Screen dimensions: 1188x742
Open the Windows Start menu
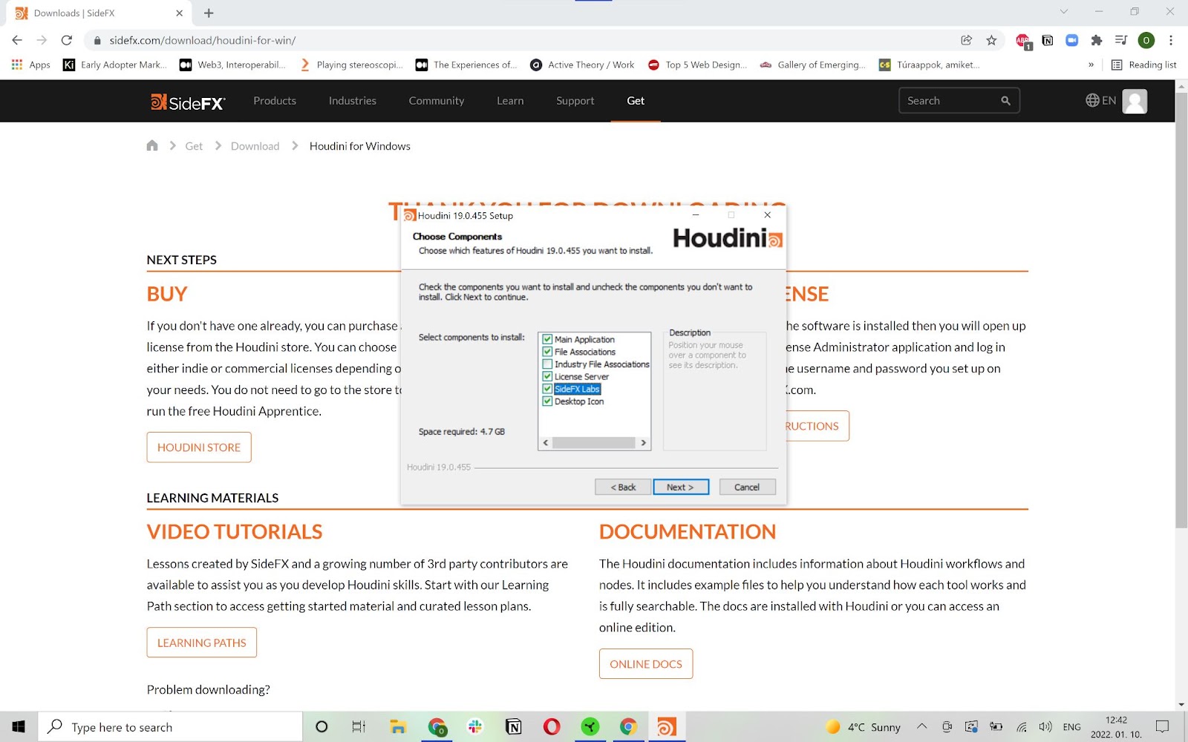(x=19, y=726)
